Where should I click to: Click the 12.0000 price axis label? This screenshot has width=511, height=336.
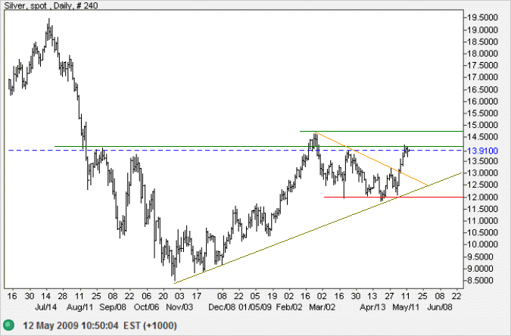click(482, 197)
